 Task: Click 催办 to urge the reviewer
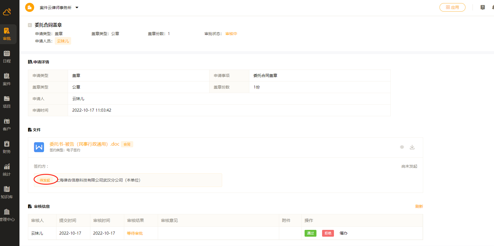(344, 233)
